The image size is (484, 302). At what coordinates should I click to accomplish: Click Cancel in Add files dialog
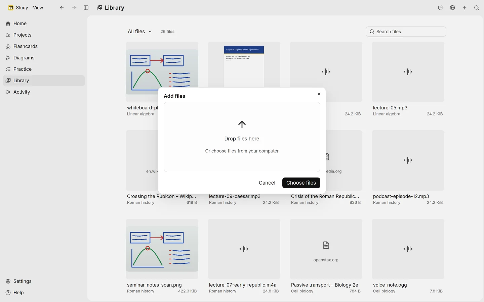[x=267, y=183]
